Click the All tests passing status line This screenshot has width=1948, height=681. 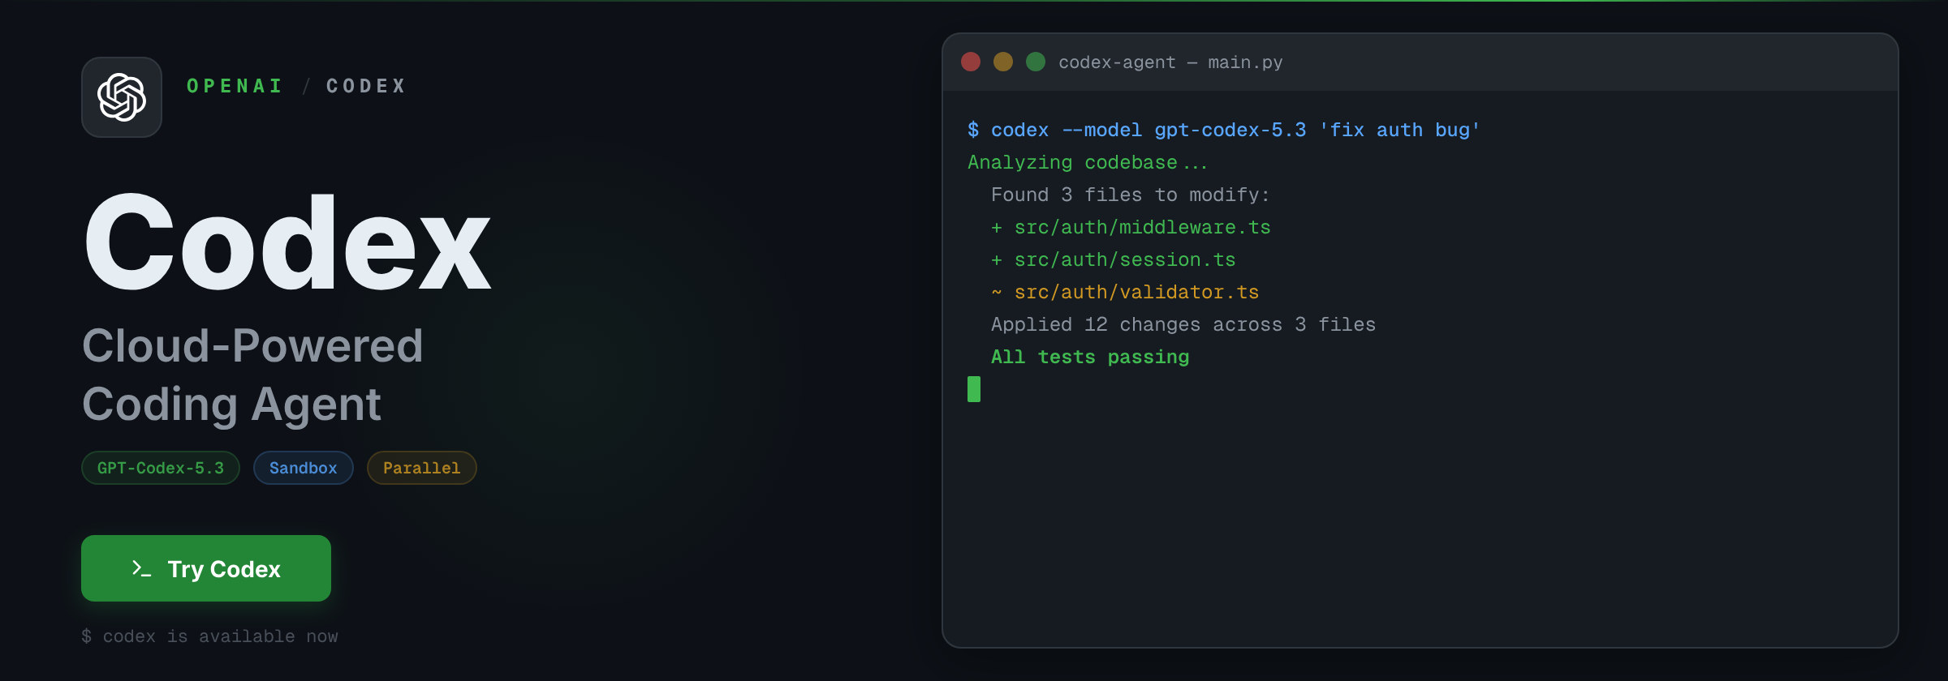pyautogui.click(x=1090, y=357)
